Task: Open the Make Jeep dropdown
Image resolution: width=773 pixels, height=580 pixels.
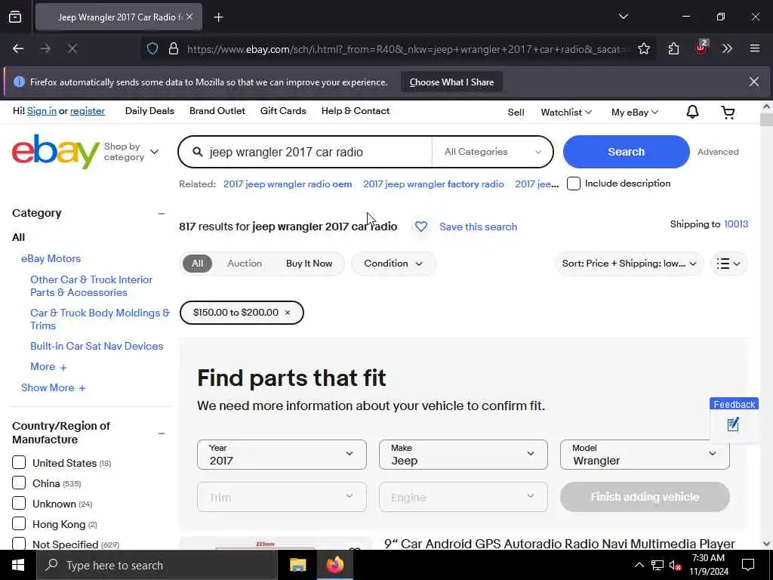Action: point(463,455)
